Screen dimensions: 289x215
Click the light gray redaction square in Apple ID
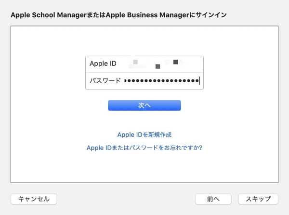(135, 62)
